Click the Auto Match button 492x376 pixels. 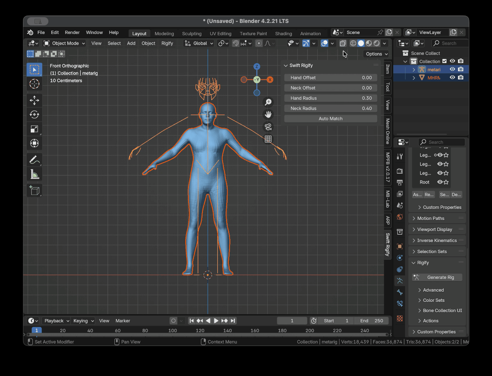[x=330, y=119]
